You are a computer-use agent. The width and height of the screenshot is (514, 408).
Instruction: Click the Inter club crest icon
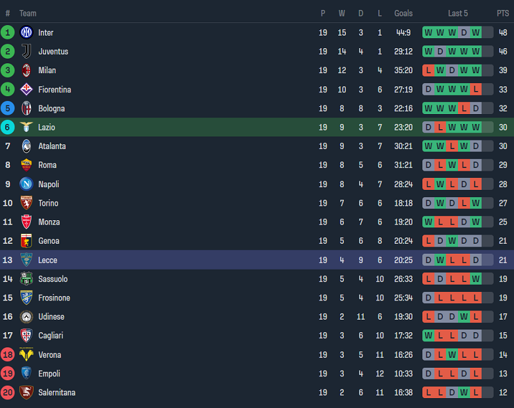26,32
